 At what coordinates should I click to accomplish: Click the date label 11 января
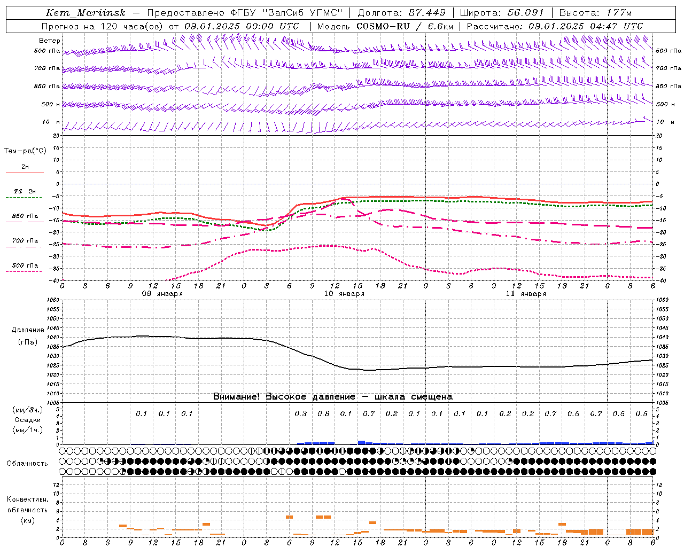[x=526, y=294]
